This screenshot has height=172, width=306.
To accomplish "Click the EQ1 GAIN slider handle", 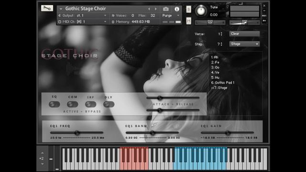I will (x=228, y=133).
